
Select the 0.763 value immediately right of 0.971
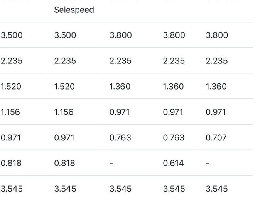pos(120,138)
